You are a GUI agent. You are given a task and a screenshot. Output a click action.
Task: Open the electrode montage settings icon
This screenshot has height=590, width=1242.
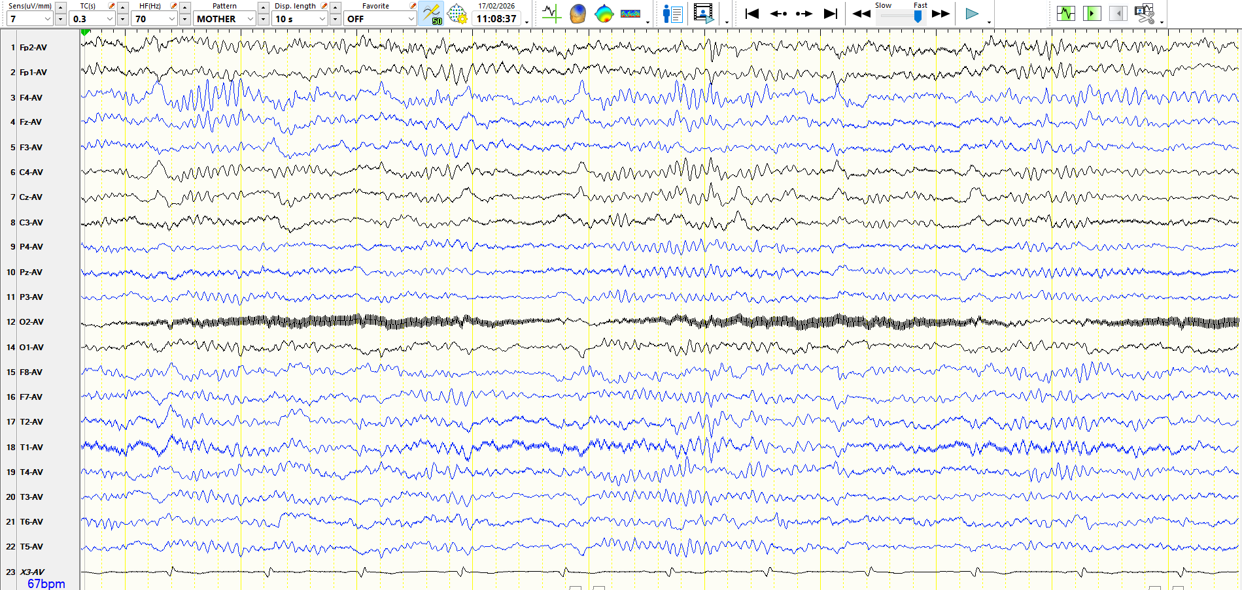[x=457, y=14]
